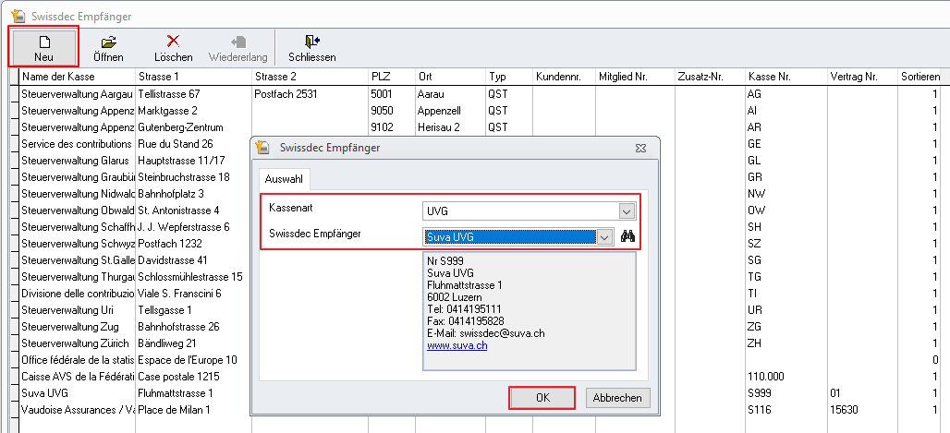950x433 pixels.
Task: Select the Auswahl tab
Action: pyautogui.click(x=284, y=178)
